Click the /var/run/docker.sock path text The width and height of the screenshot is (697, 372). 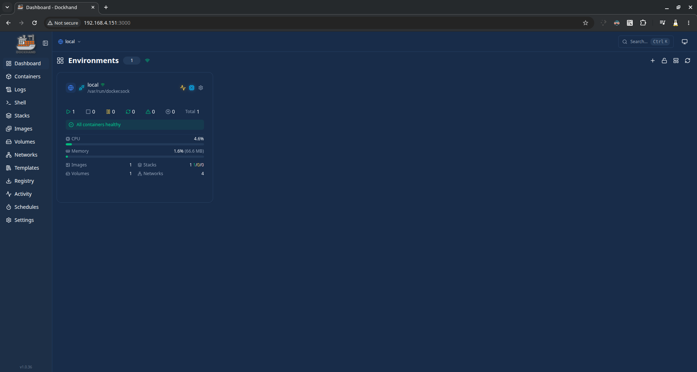pos(109,91)
